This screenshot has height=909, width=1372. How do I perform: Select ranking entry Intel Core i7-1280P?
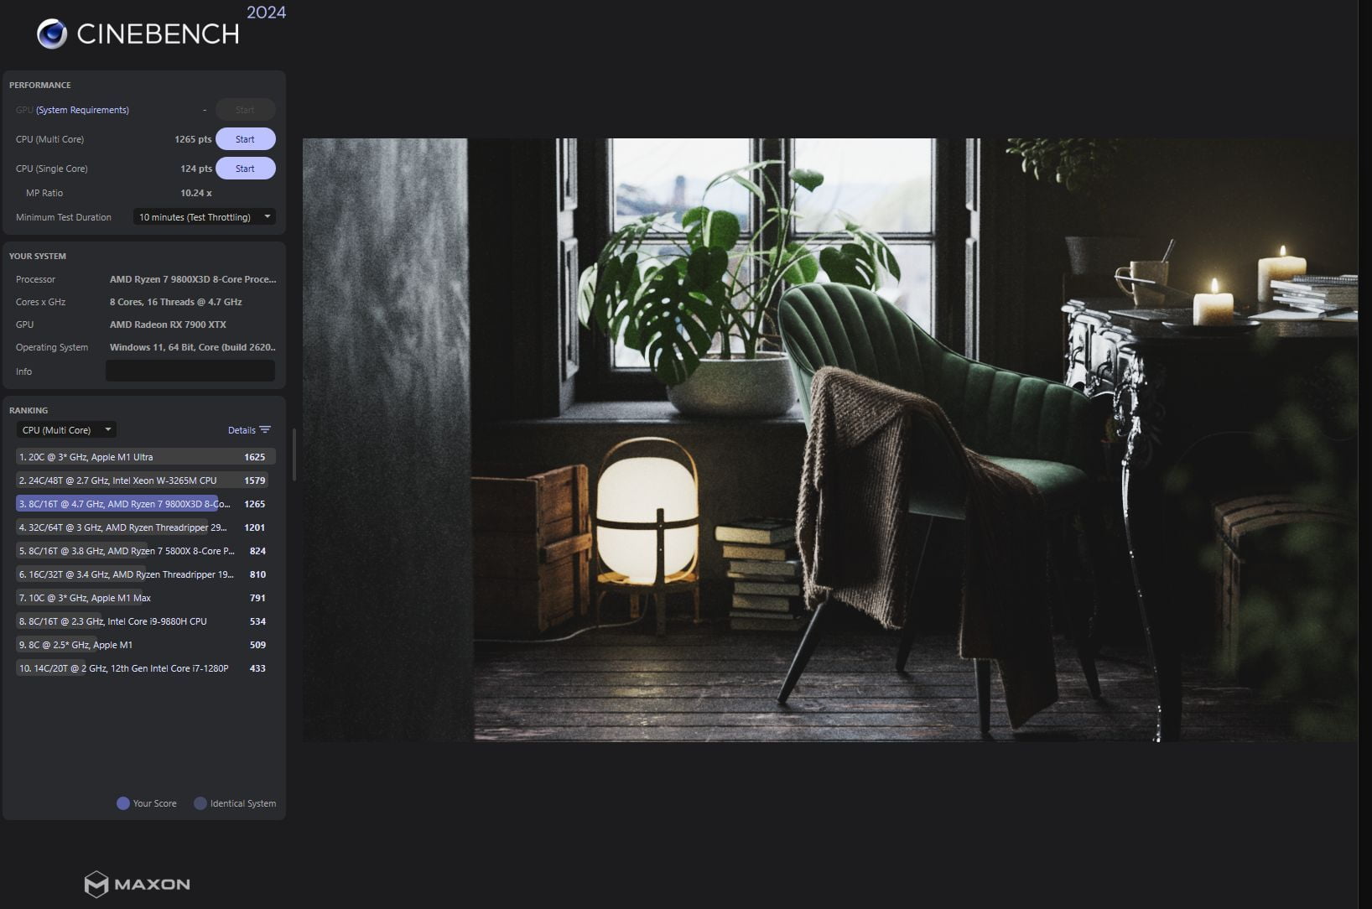[145, 668]
